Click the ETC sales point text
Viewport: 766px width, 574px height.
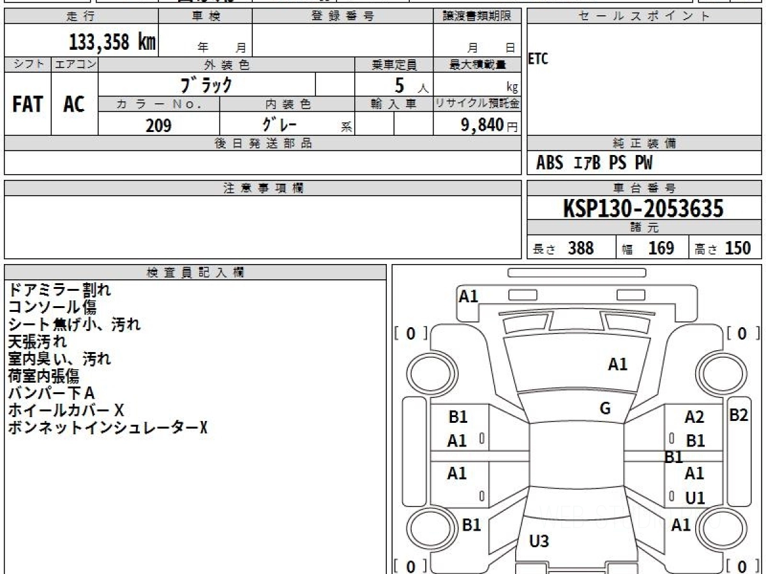tap(538, 59)
